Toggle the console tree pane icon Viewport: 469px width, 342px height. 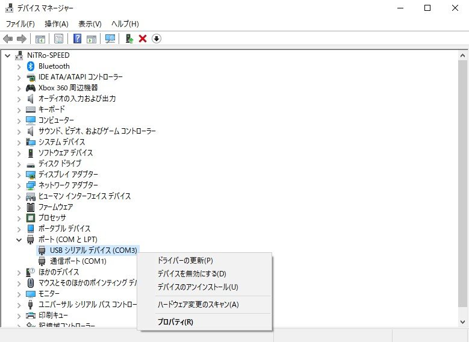(x=40, y=39)
